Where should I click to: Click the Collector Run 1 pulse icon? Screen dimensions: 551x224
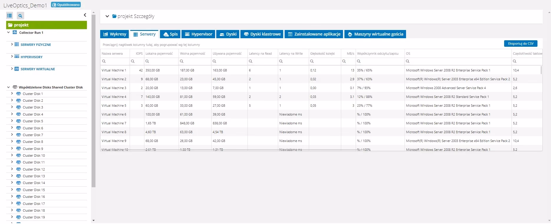pyautogui.click(x=15, y=33)
